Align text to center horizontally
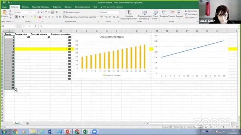This screenshot has width=241, height=135. (49, 17)
